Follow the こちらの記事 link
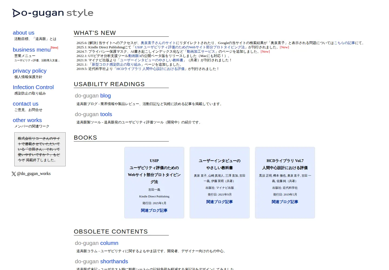389x270 pixels. 344,43
